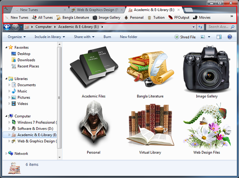Open the Movies bookmark
The image size is (239, 178).
click(202, 17)
